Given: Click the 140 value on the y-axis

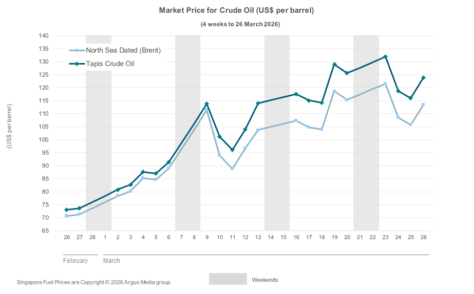Looking at the screenshot, I should coord(43,36).
